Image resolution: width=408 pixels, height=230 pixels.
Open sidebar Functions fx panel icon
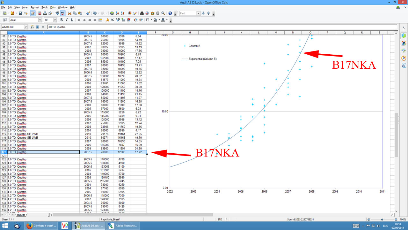click(404, 65)
